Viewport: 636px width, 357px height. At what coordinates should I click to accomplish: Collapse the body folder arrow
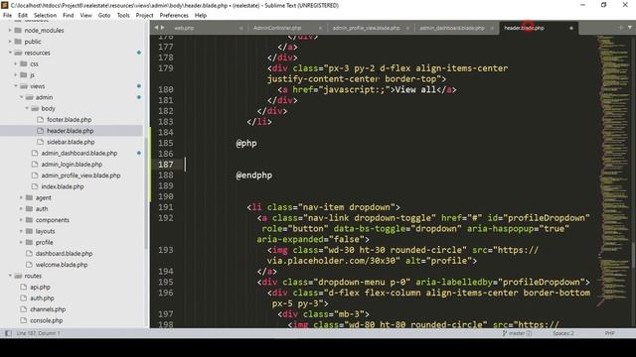pyautogui.click(x=27, y=108)
